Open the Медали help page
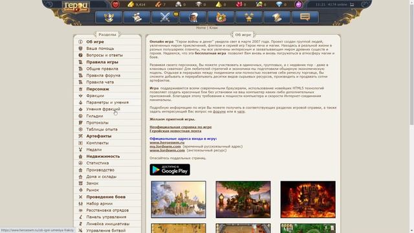Screen dimensions: 414x233 coord(94,150)
